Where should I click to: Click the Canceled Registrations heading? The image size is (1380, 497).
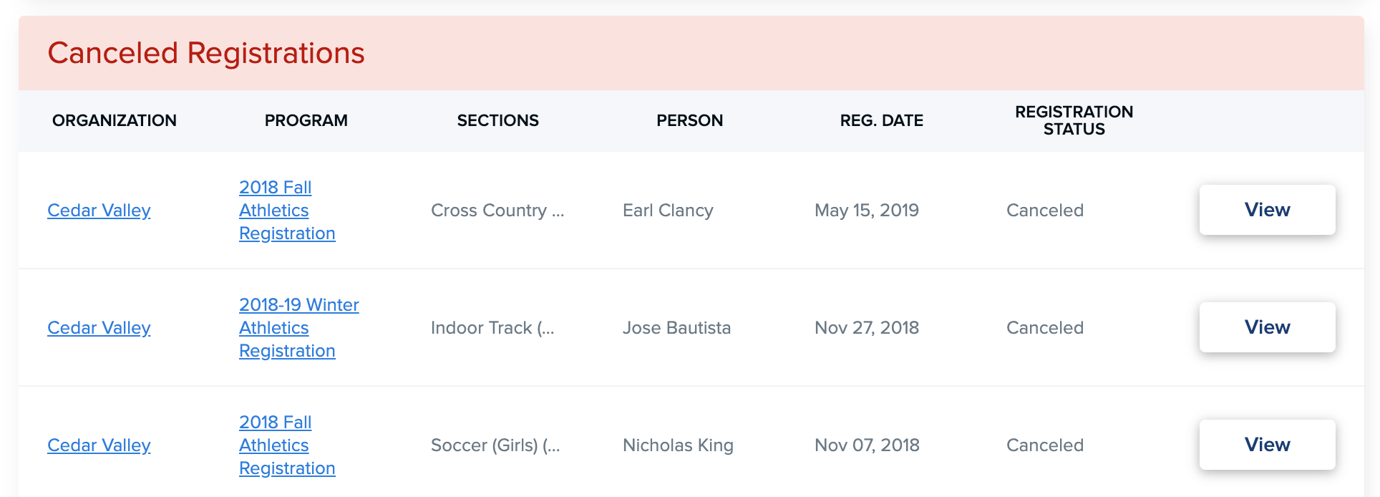(x=206, y=53)
